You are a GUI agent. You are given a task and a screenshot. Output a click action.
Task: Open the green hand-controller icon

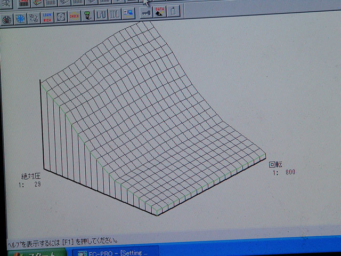coord(87,15)
